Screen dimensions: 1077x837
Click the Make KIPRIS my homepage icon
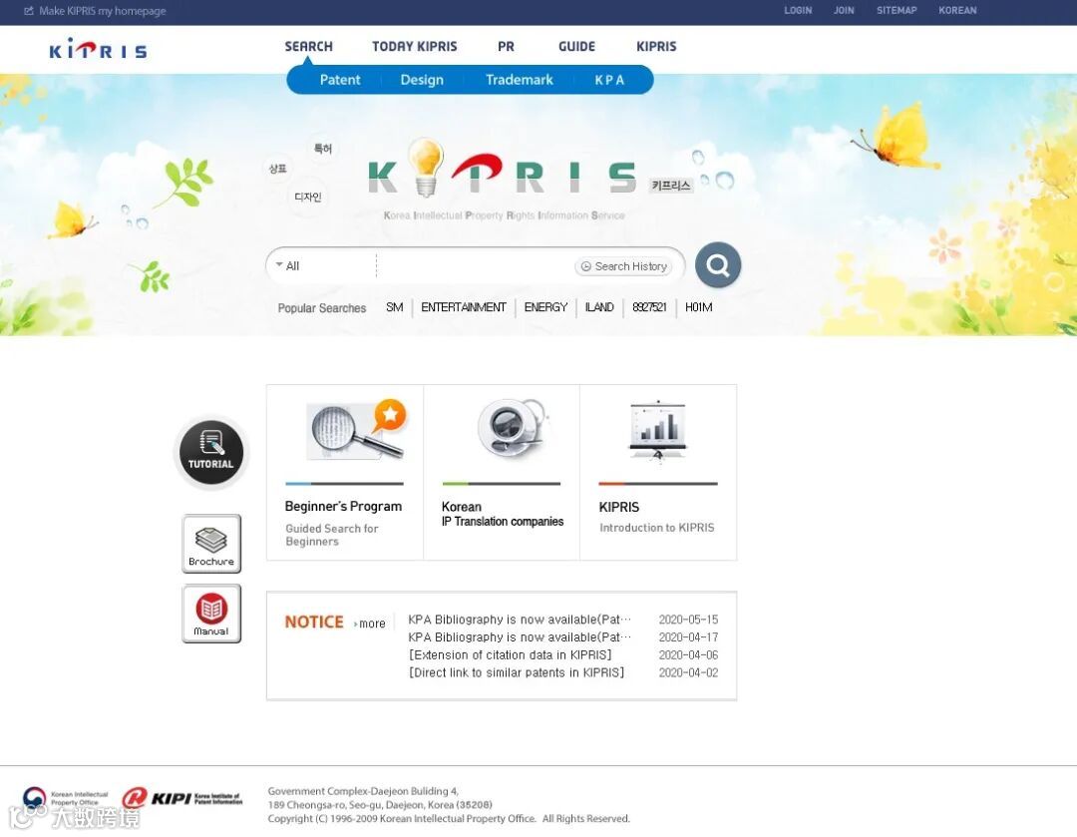click(29, 10)
